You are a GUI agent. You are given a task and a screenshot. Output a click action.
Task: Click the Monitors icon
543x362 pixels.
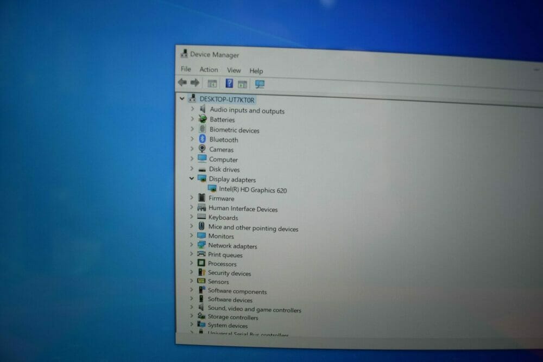(201, 236)
